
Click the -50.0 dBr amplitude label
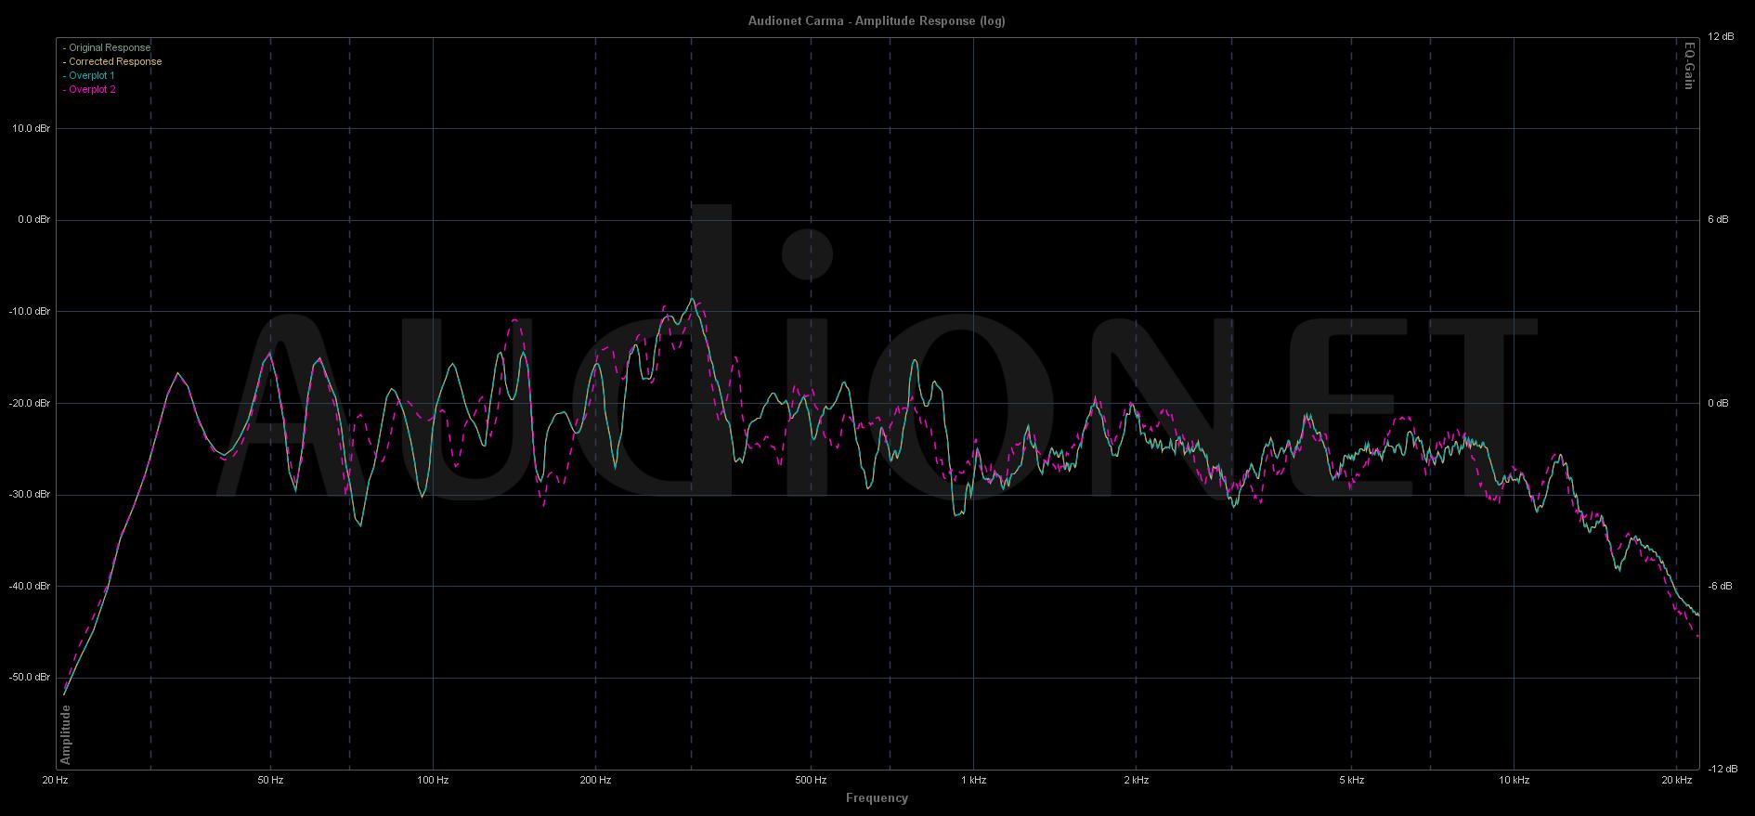[x=30, y=678]
